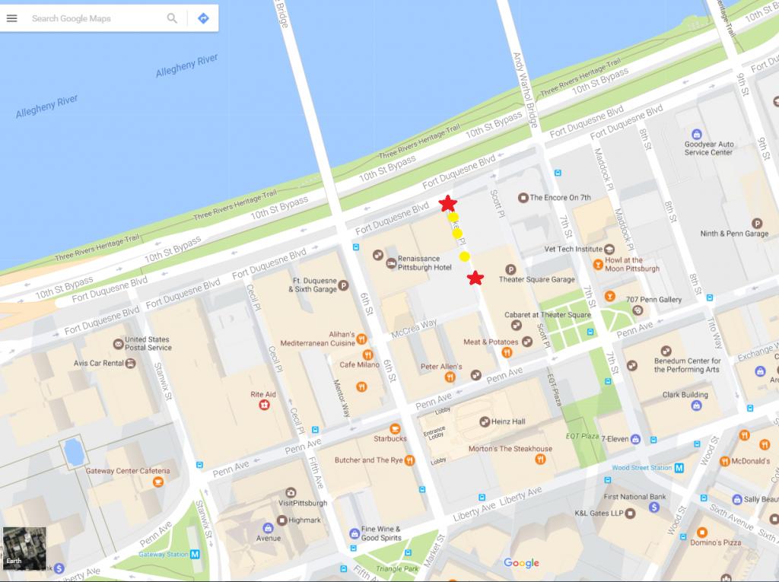Click the upper red star marker
Viewport: 779px width, 582px height.
tap(448, 203)
